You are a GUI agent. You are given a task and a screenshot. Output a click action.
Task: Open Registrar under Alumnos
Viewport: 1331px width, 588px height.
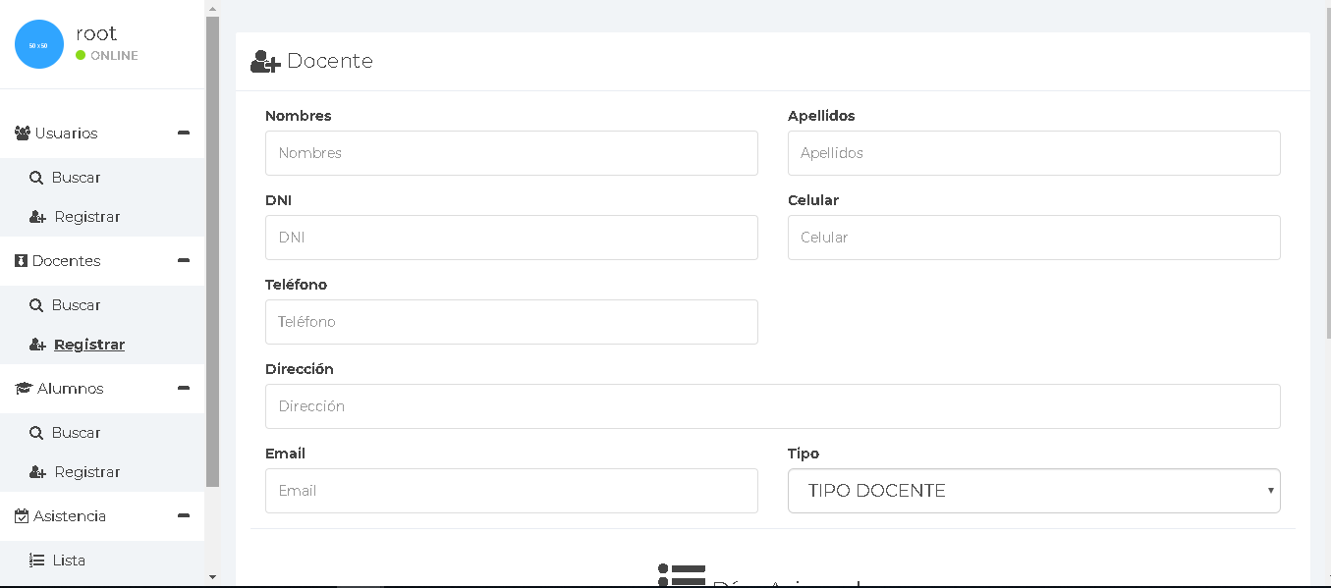86,472
